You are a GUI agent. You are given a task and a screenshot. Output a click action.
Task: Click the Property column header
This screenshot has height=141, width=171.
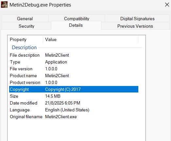coord(25,39)
